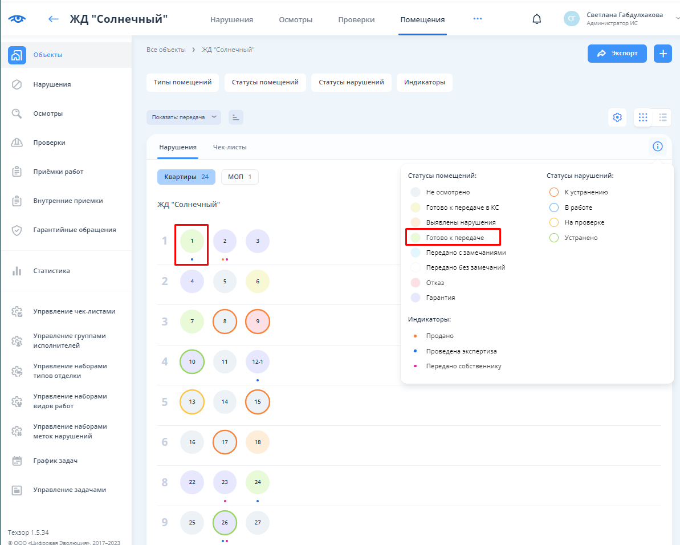Open the three-dots more tabs menu
Screen dimensions: 680x545
[x=478, y=19]
